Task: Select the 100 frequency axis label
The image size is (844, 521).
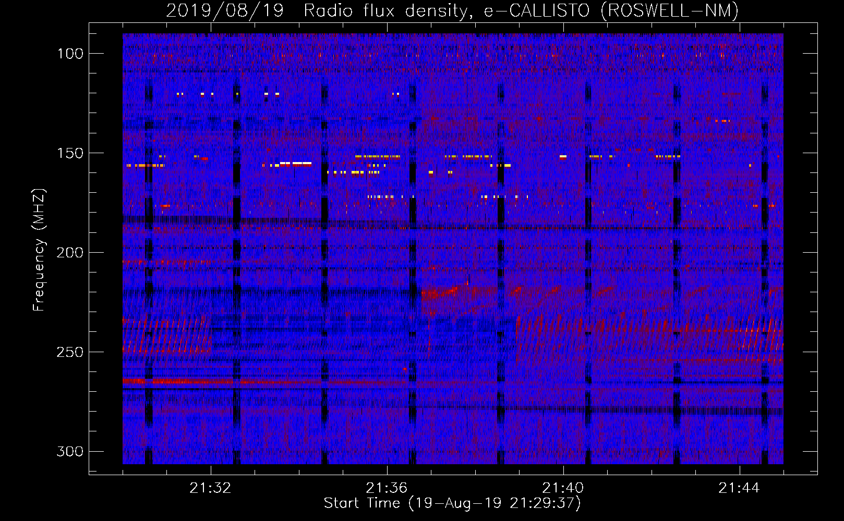Action: (69, 54)
